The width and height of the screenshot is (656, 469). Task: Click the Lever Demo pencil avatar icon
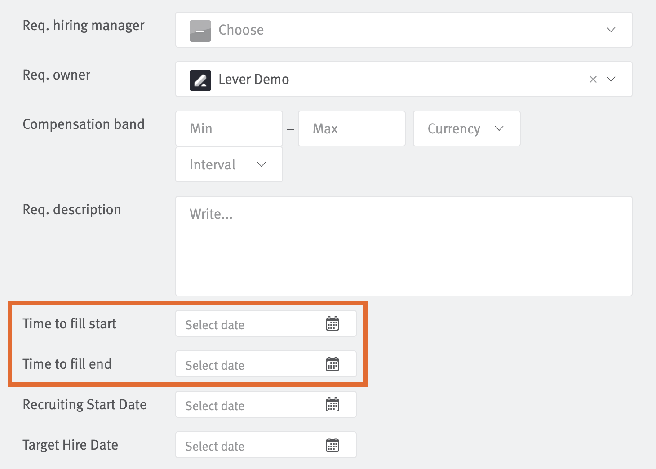coord(200,80)
